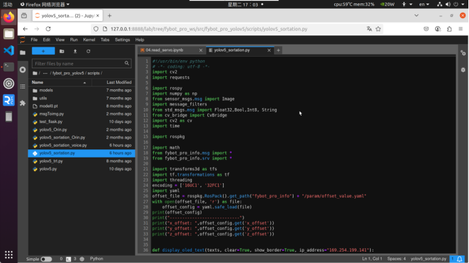Open the extension manager sidebar icon

click(x=23, y=103)
